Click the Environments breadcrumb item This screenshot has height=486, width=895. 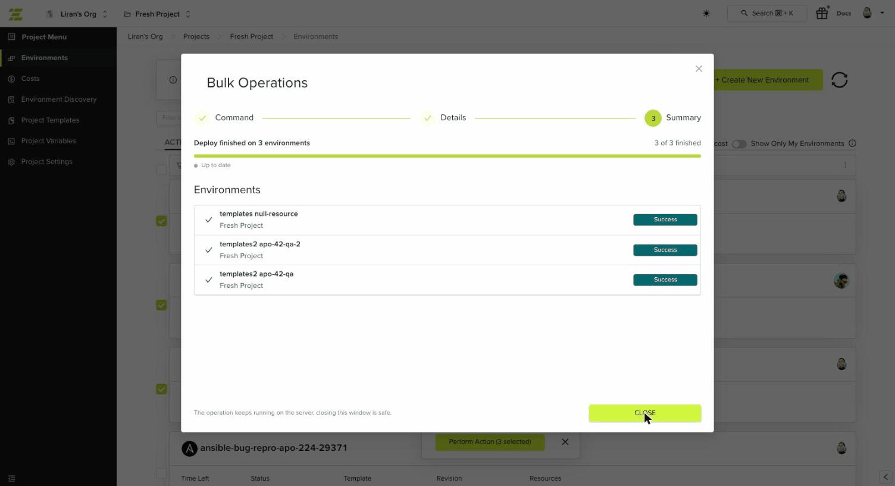tap(316, 36)
